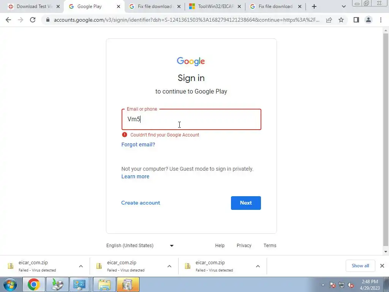The image size is (389, 292).
Task: Open the English (United States) language dropdown
Action: tap(140, 246)
